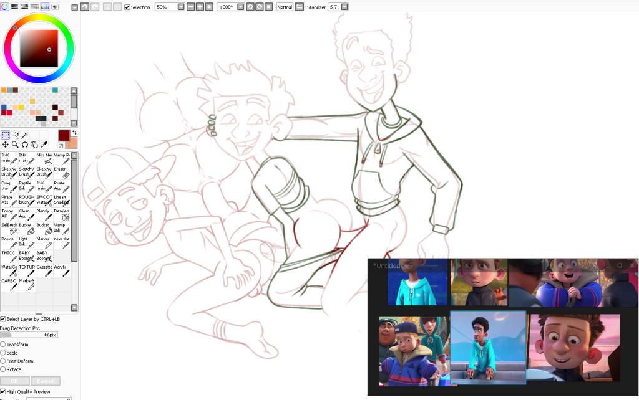Click the teal hoodie reference thumbnail
This screenshot has width=639, height=400.
click(417, 282)
